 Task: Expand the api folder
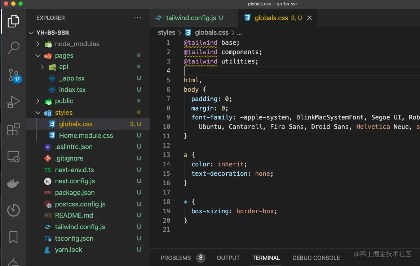42,67
